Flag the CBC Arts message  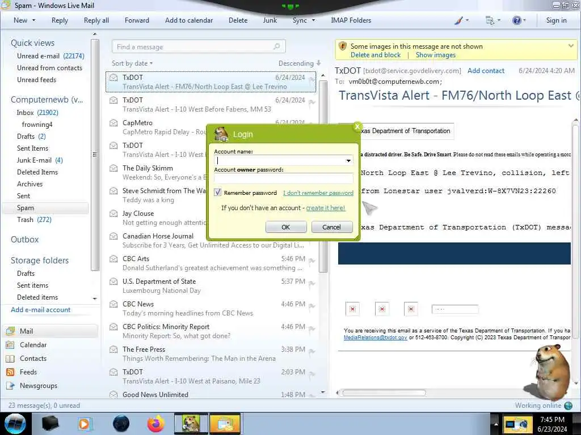pos(312,261)
